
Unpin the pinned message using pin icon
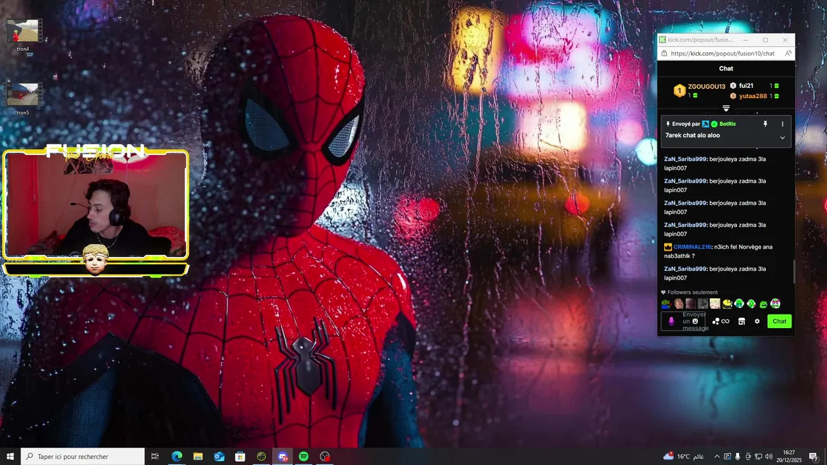pos(765,124)
